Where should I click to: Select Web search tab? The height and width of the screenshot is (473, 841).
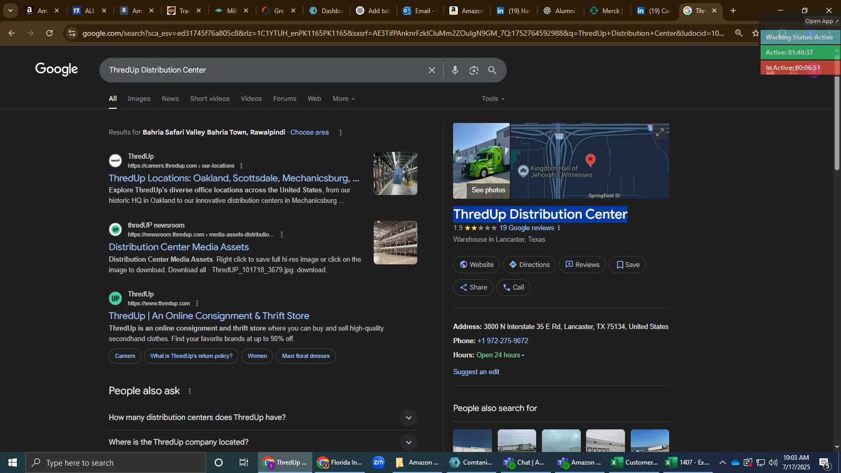[314, 99]
